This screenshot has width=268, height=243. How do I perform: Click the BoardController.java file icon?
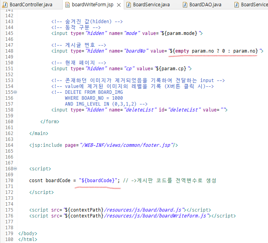tap(4, 5)
